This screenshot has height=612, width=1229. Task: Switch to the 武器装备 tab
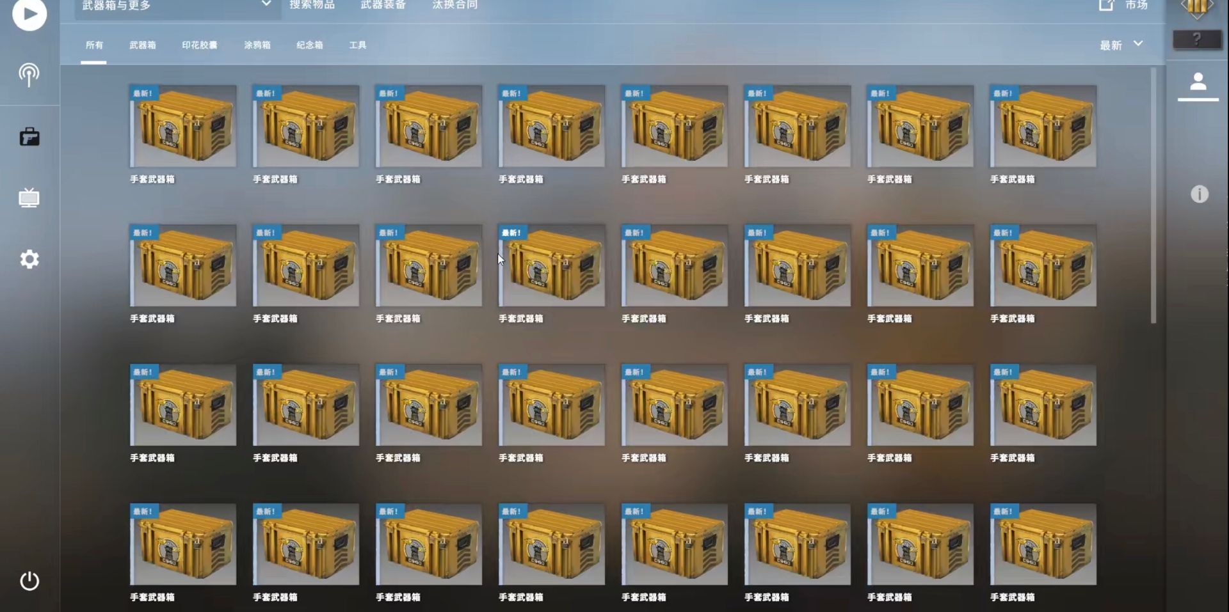(x=383, y=5)
